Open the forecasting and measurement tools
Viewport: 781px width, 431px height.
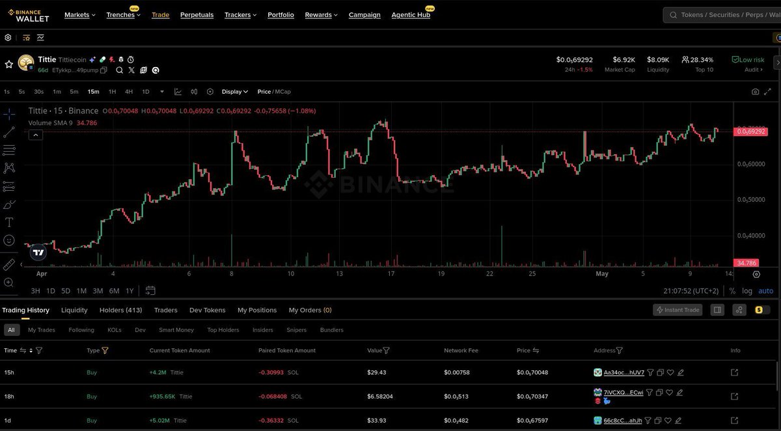9,186
